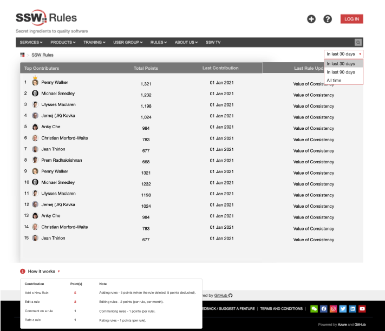Collapse the How it works section
This screenshot has height=331, width=385.
point(58,272)
